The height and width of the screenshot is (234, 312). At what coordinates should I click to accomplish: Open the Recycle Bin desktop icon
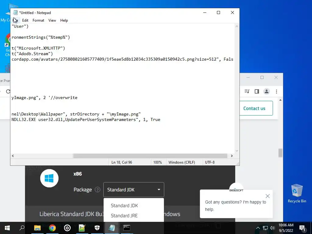pyautogui.click(x=297, y=193)
